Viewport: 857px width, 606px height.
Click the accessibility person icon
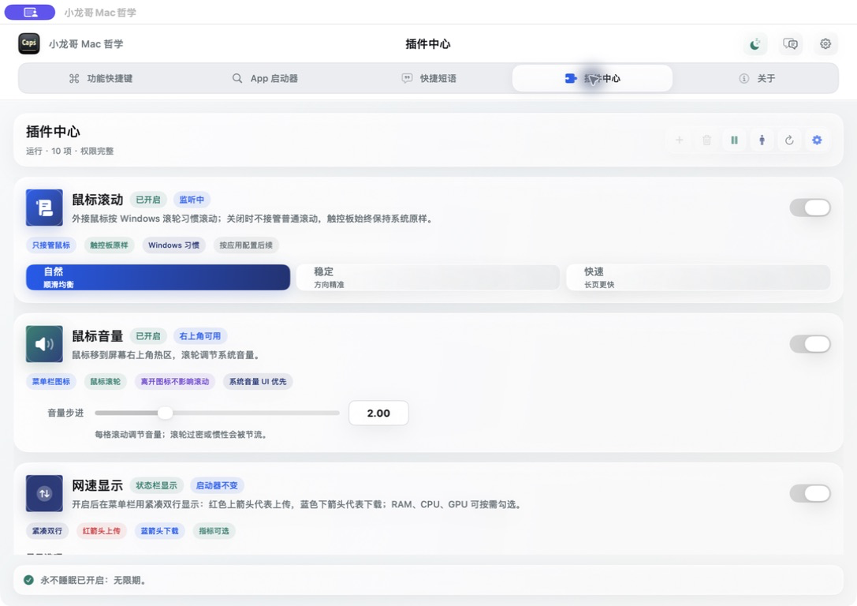point(762,140)
